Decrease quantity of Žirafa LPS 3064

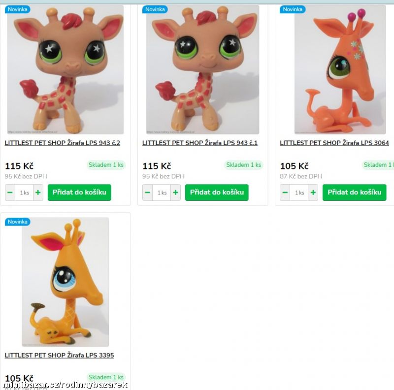point(285,193)
